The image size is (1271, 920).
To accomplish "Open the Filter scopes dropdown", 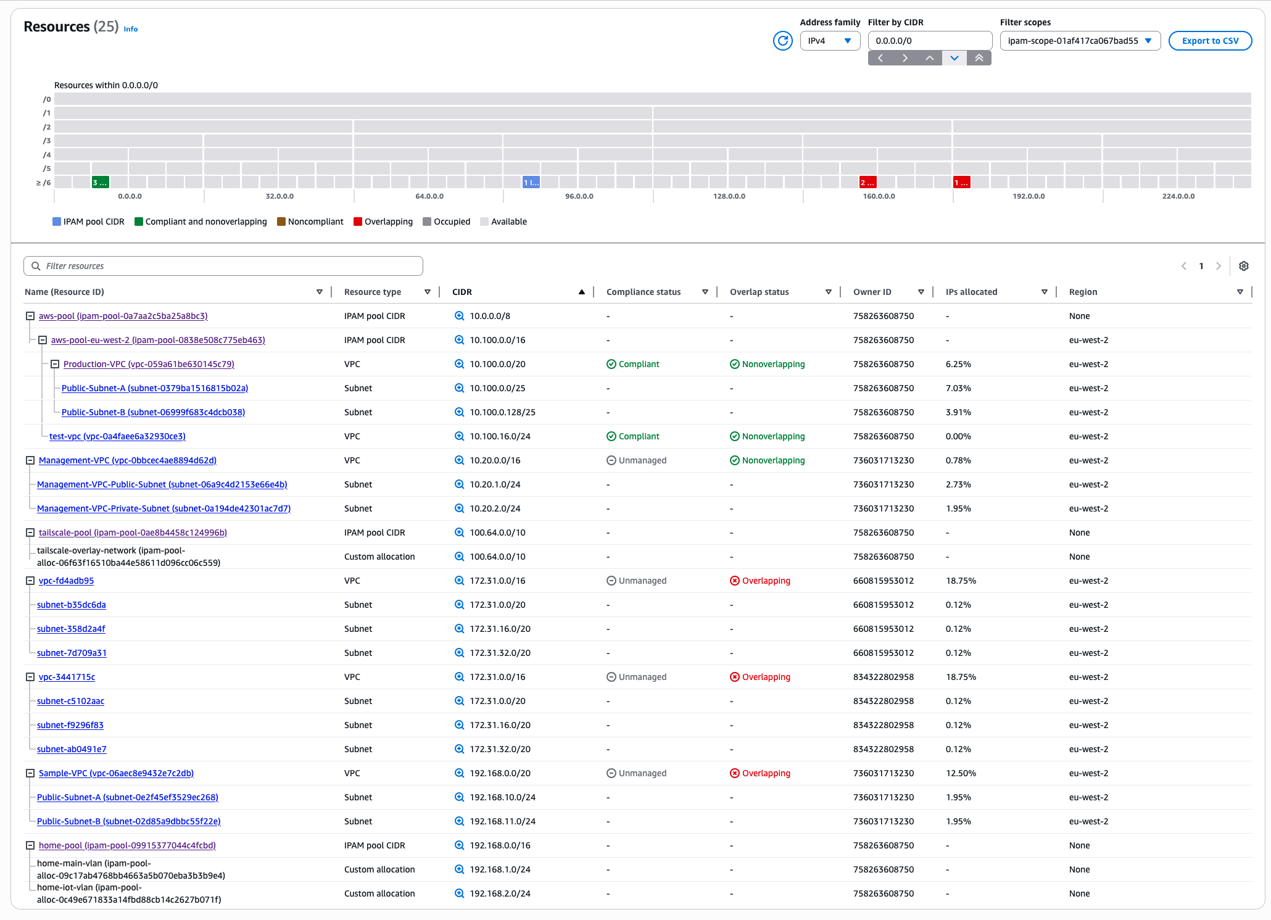I will [1080, 41].
